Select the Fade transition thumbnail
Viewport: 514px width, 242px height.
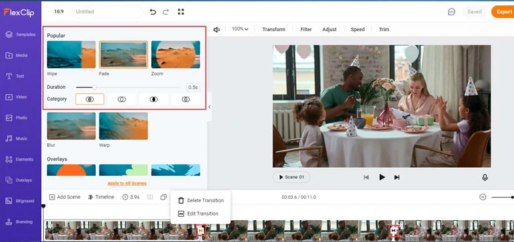pyautogui.click(x=124, y=54)
